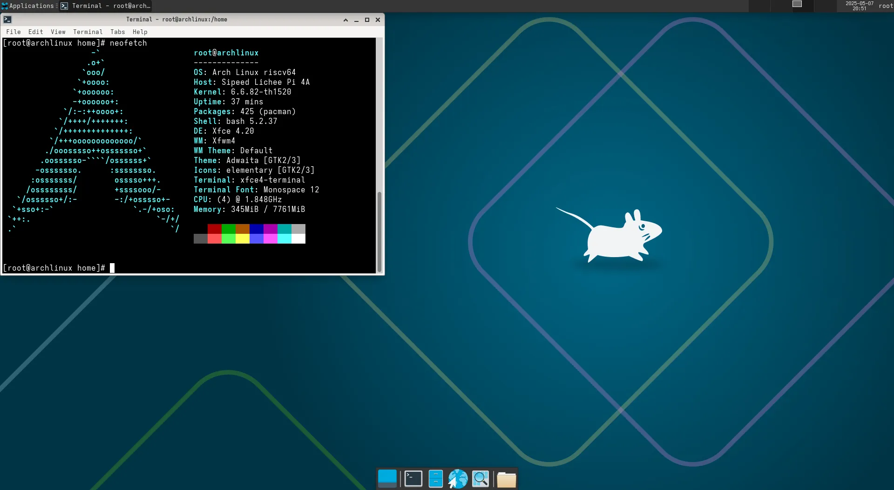This screenshot has width=894, height=490.
Task: Click the DE: Xfce 4.20 line
Action: (x=223, y=131)
